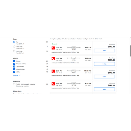Uncheck the American Airlines checkbox
The height and width of the screenshot is (131, 131).
[x=14, y=64]
